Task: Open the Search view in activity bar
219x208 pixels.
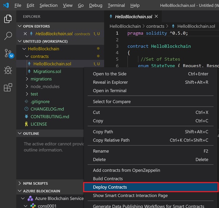Action: (x=8, y=36)
